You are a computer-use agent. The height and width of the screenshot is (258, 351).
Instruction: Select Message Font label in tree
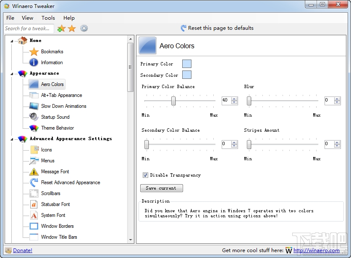[55, 172]
